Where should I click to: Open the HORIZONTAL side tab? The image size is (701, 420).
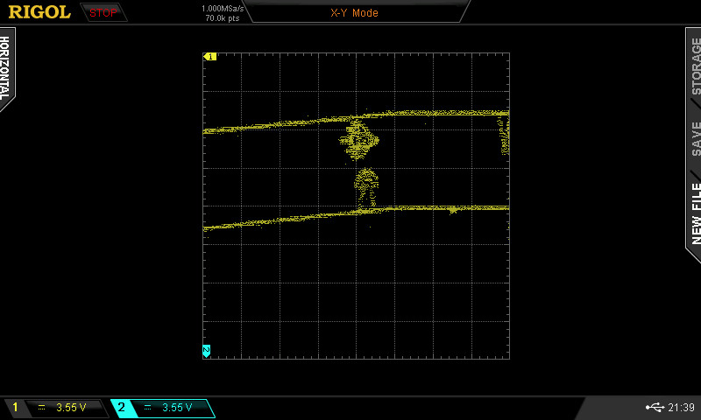5,68
